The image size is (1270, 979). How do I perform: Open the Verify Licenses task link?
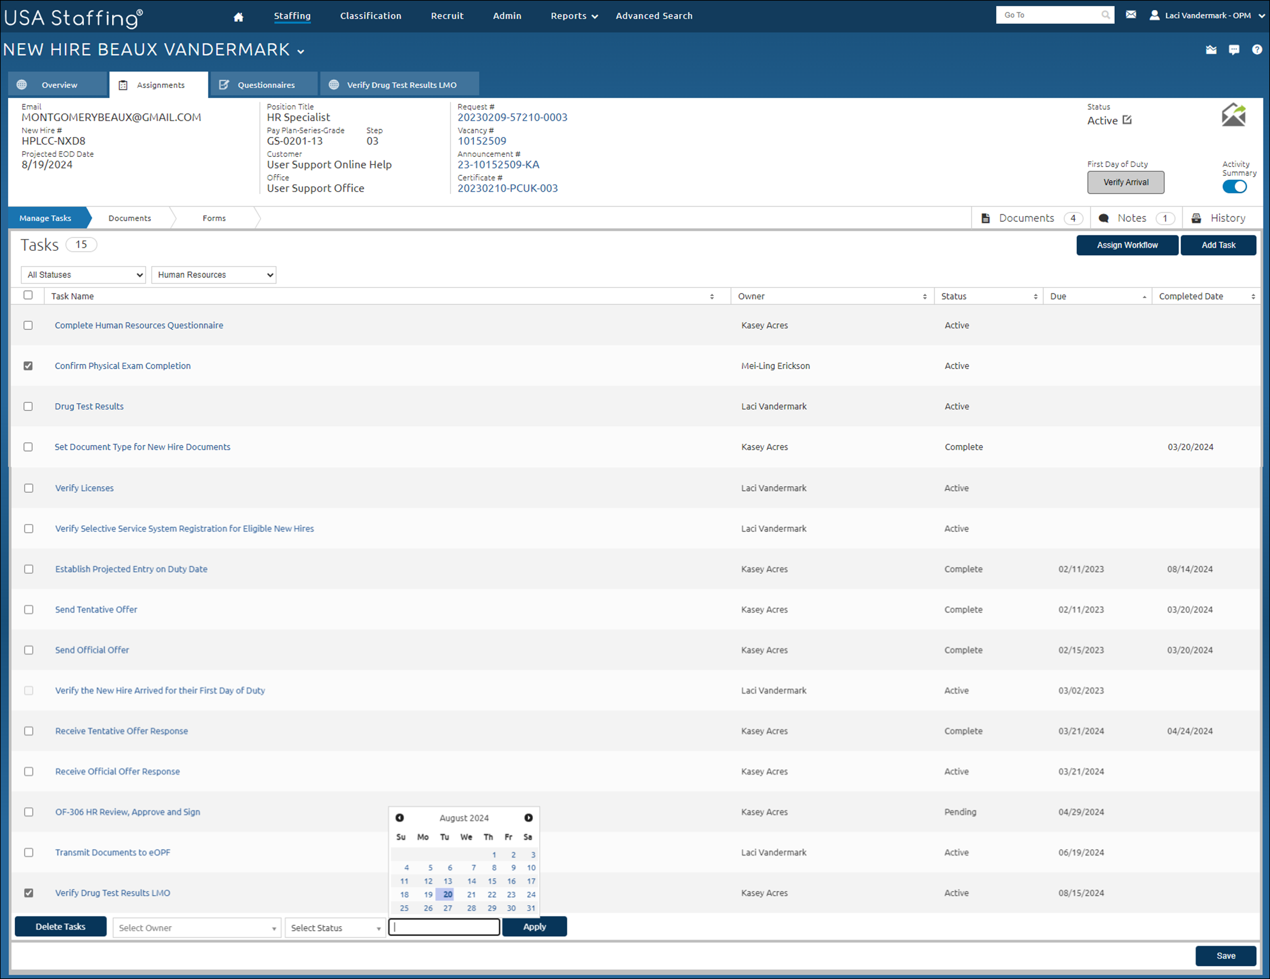[x=84, y=488]
